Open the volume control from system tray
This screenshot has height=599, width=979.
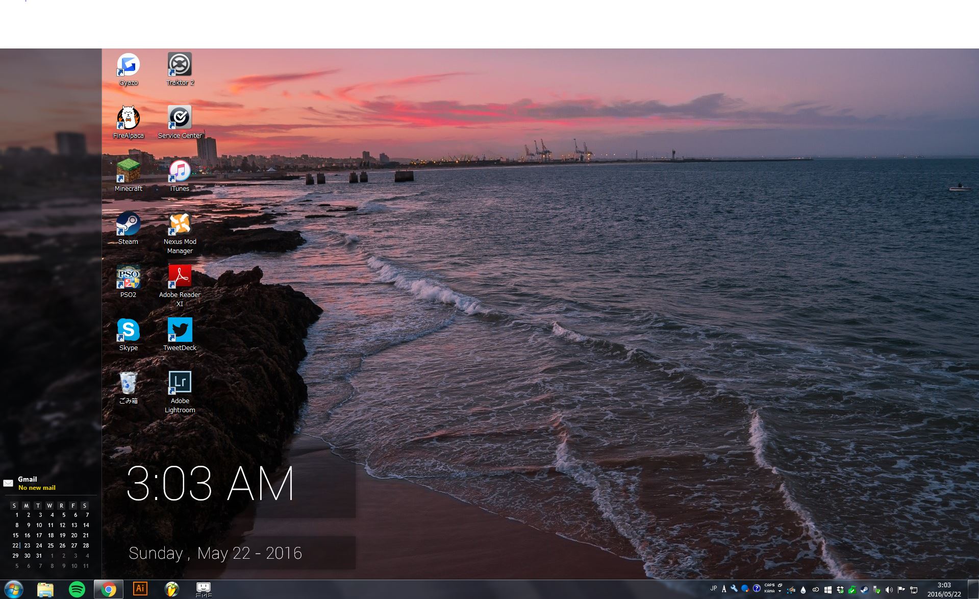(x=889, y=590)
